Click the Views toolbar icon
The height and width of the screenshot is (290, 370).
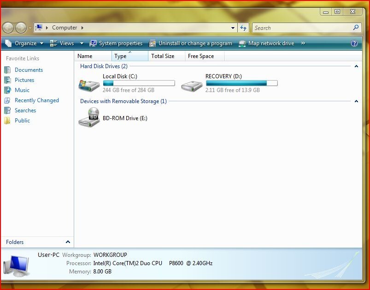point(53,43)
